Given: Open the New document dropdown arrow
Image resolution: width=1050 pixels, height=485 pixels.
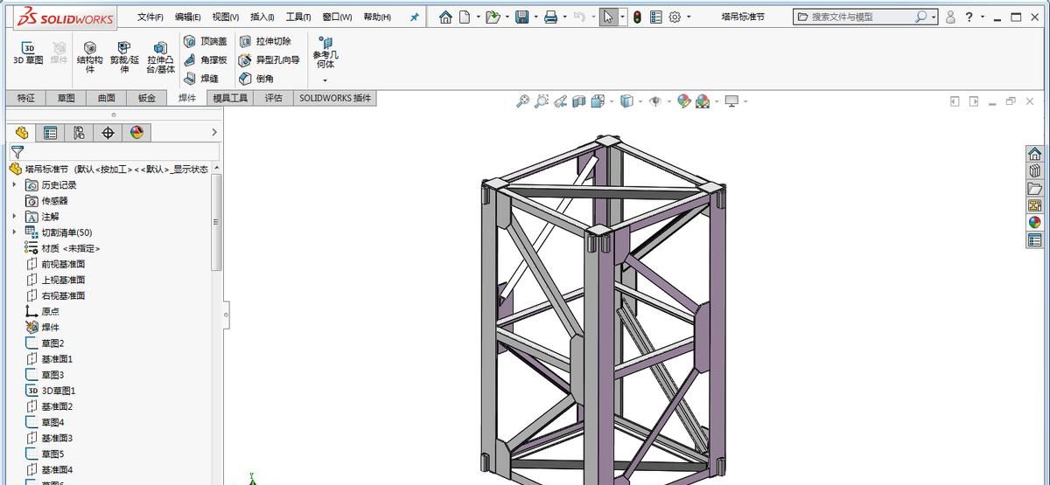Looking at the screenshot, I should click(478, 17).
